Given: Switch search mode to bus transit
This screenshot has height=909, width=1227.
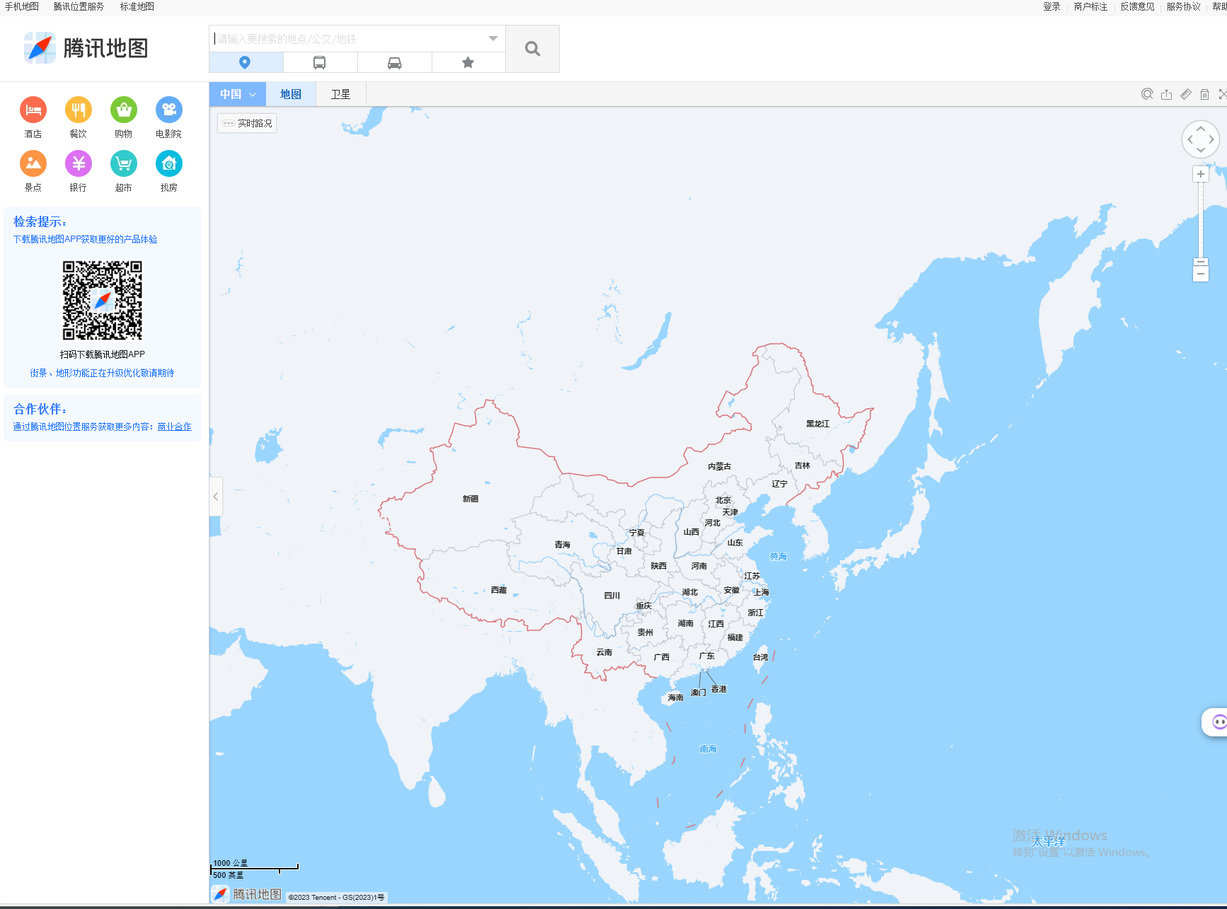Looking at the screenshot, I should tap(320, 62).
